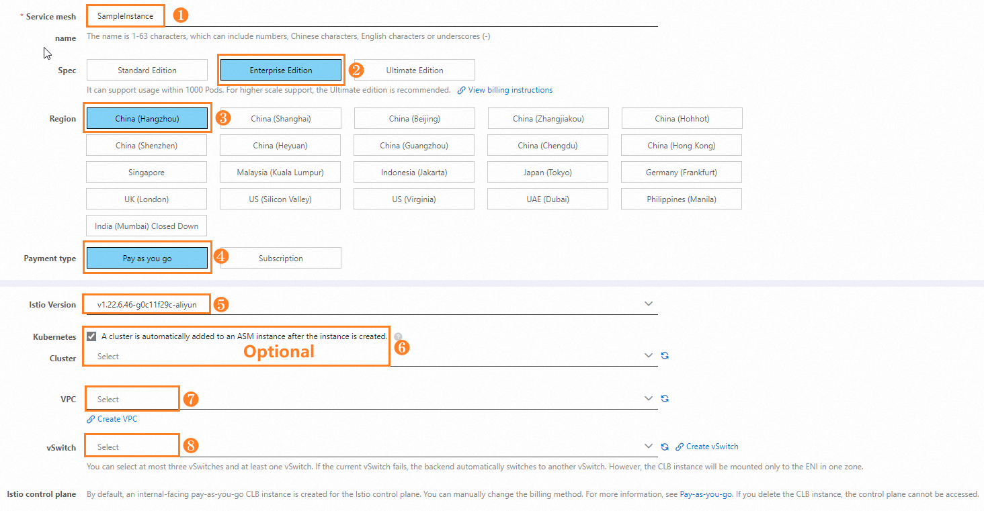Choose the China (Beijing) region
The height and width of the screenshot is (511, 984).
coord(415,119)
